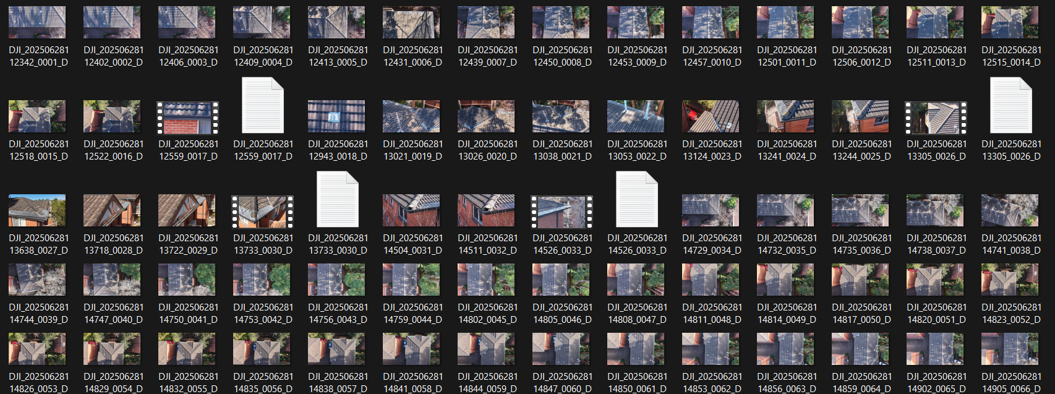Click the blank document icon for 13733_0030_D
Viewport: 1055px width, 394px height.
[338, 199]
